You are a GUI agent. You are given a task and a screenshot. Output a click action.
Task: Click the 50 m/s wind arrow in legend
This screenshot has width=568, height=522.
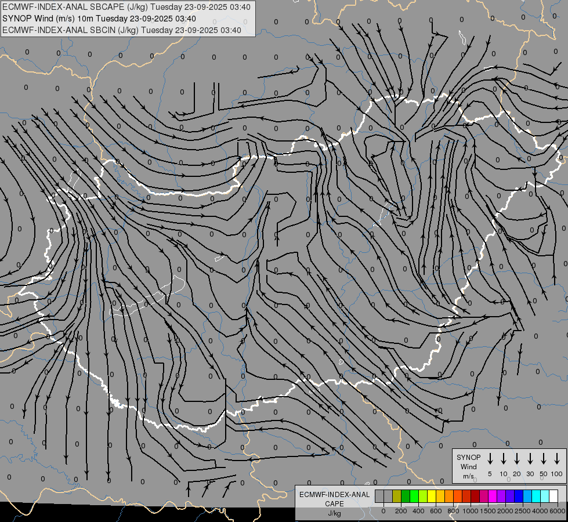[x=544, y=459]
